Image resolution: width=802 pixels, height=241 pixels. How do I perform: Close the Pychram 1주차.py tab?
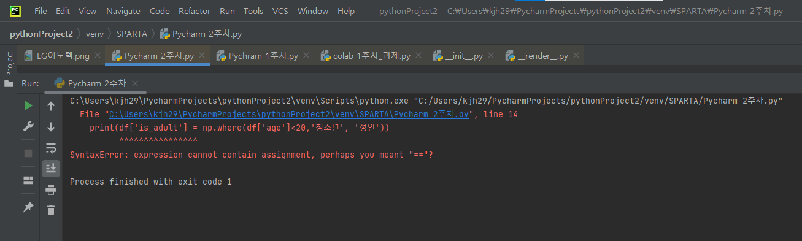306,56
